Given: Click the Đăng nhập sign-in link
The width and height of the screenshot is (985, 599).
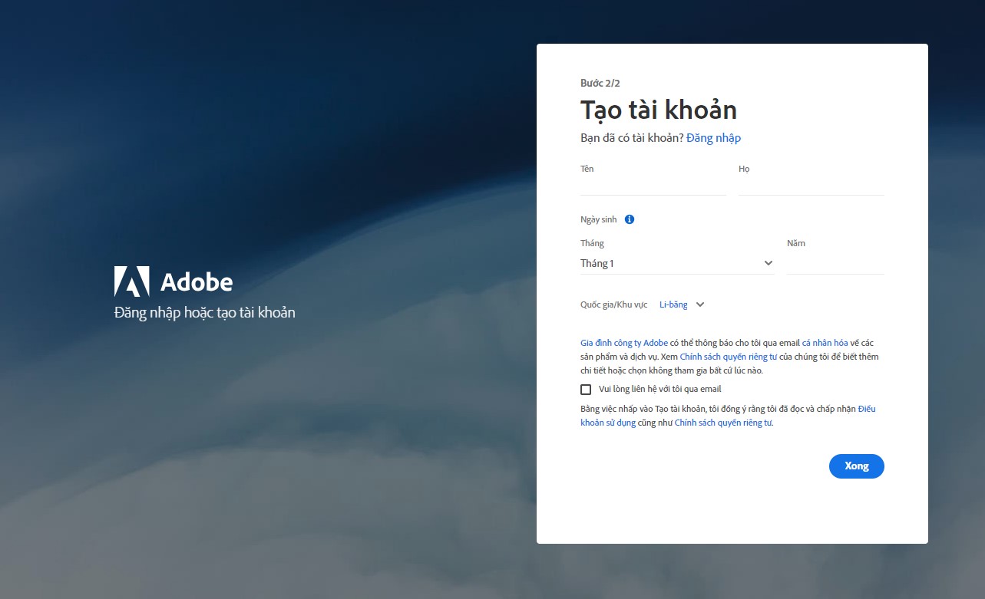Looking at the screenshot, I should click(x=713, y=138).
